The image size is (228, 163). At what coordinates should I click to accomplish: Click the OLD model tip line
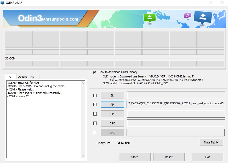pos(149,76)
